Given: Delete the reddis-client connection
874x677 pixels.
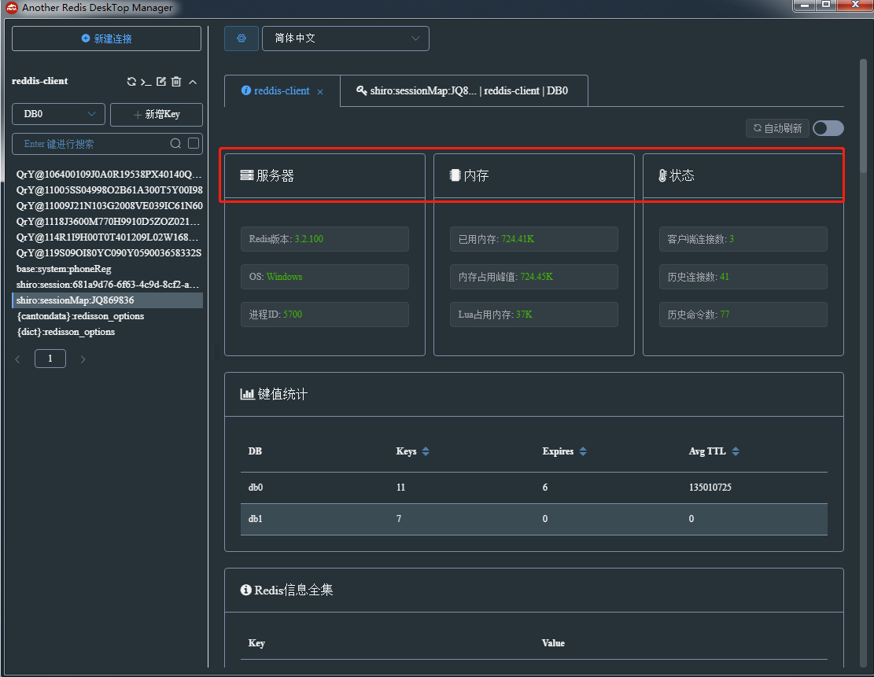Looking at the screenshot, I should pos(176,81).
